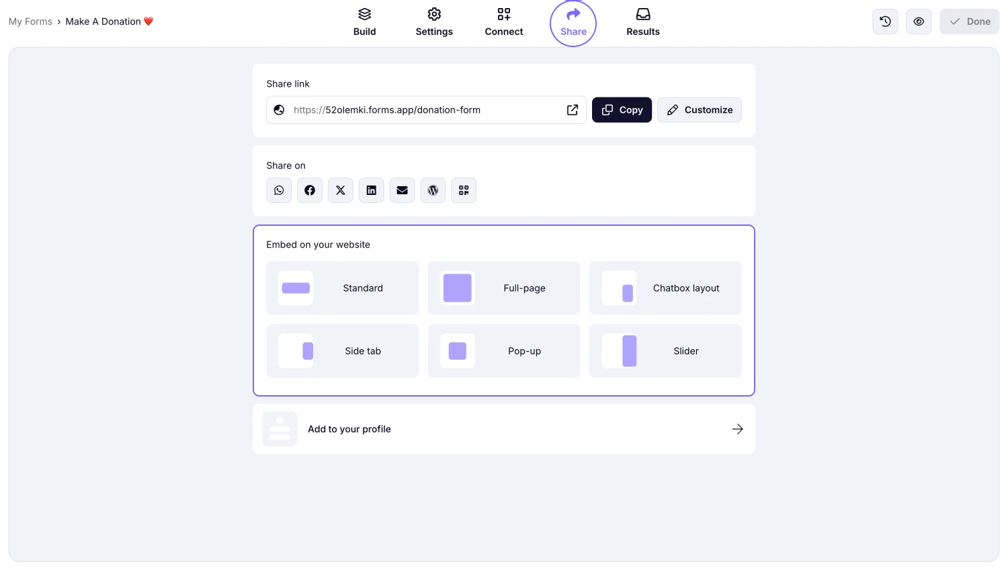Choose the Standard embed option
Screen dimensions: 1008x570
pyautogui.click(x=343, y=288)
